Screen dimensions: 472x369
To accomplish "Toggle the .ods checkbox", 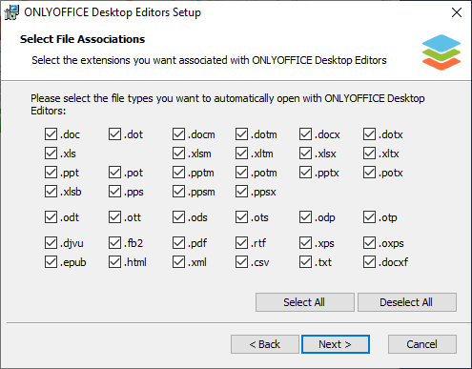I will (178, 217).
